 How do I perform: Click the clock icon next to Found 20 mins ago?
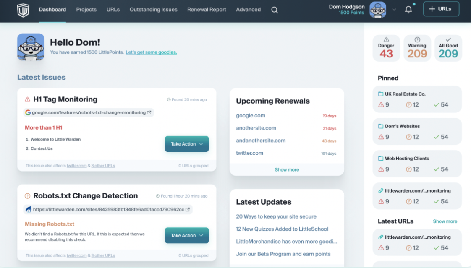click(x=169, y=100)
